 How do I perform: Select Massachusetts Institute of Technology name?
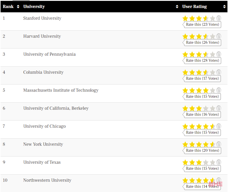61,90
